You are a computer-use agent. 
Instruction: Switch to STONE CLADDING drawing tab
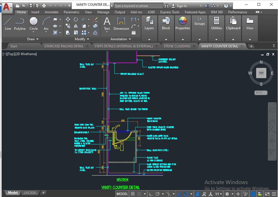pos(177,46)
